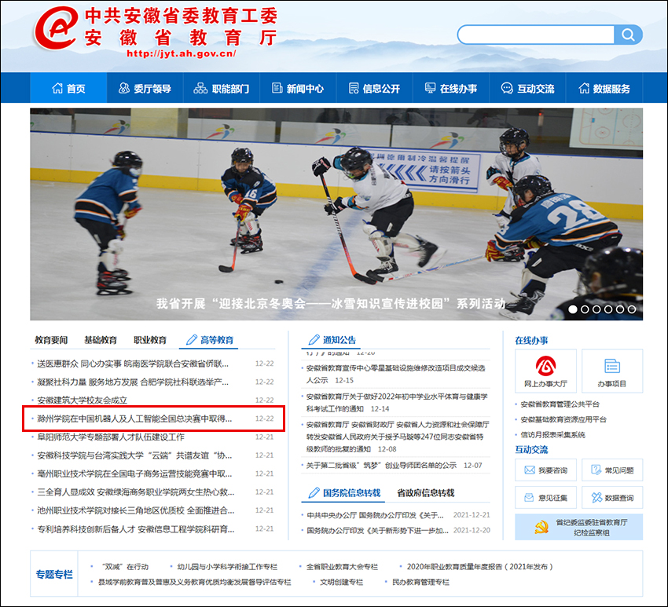668x607 pixels.
Task: Select the fifth carousel dot
Action: coord(620,309)
